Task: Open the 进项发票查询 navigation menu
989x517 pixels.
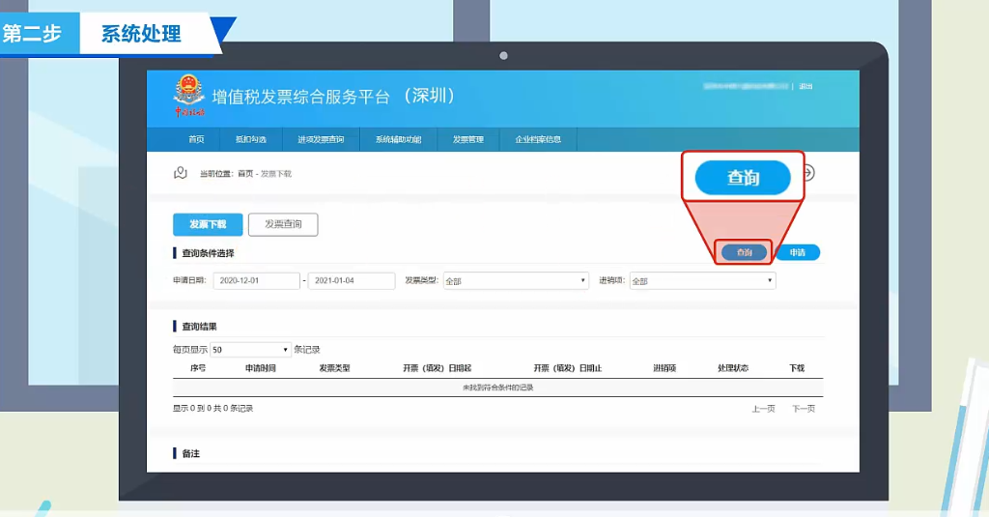Action: point(321,139)
